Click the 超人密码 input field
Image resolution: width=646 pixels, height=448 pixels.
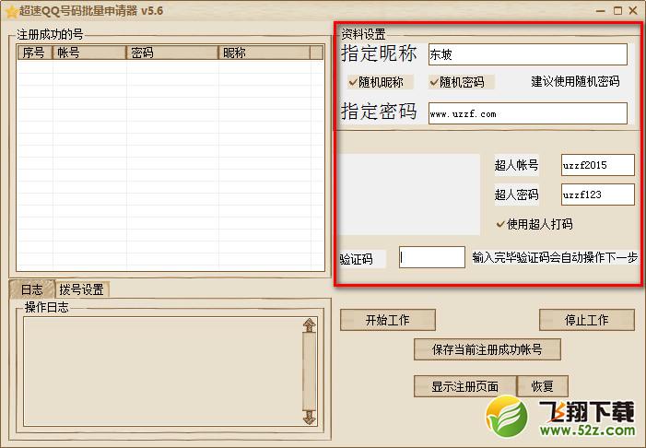pos(597,195)
